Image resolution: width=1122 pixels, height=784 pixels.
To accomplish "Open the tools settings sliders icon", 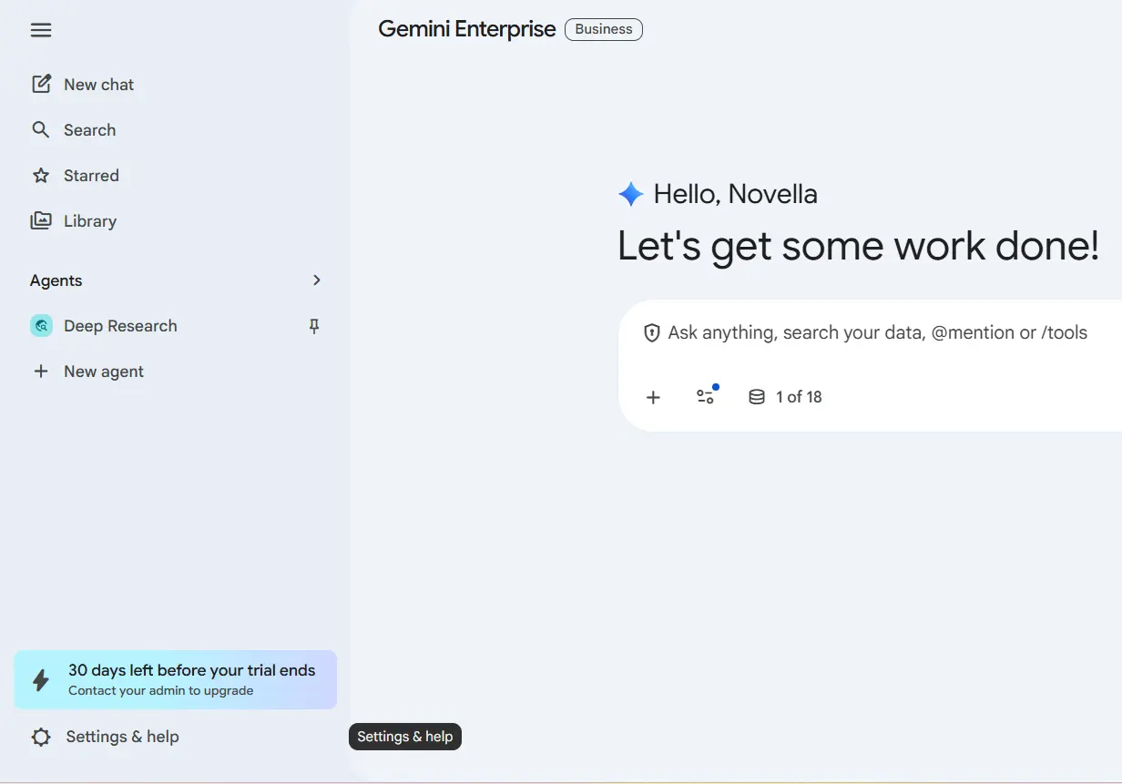I will [706, 395].
